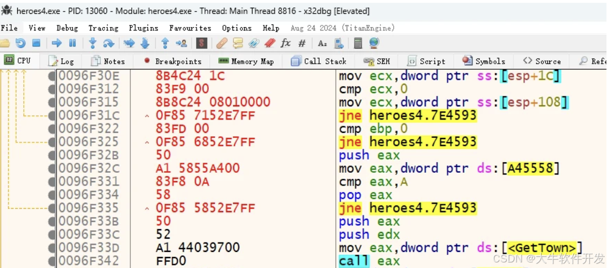Click the Open file folder icon
Screen dimensions: 607x268
click(5, 43)
